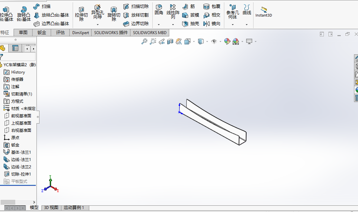Open the PropertyManager panel tab
The image size is (358, 212).
[x=15, y=48]
